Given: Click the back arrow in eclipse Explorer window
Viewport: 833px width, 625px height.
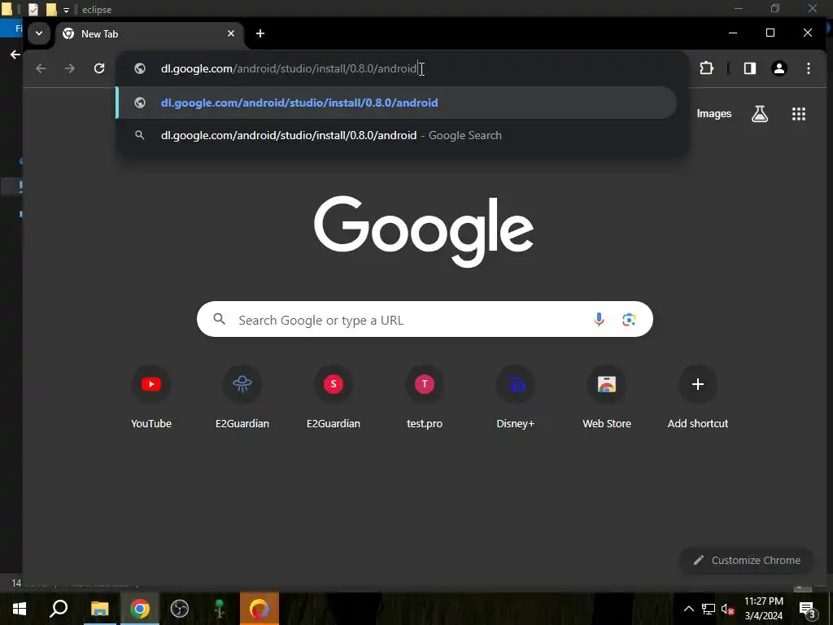Looking at the screenshot, I should (15, 55).
